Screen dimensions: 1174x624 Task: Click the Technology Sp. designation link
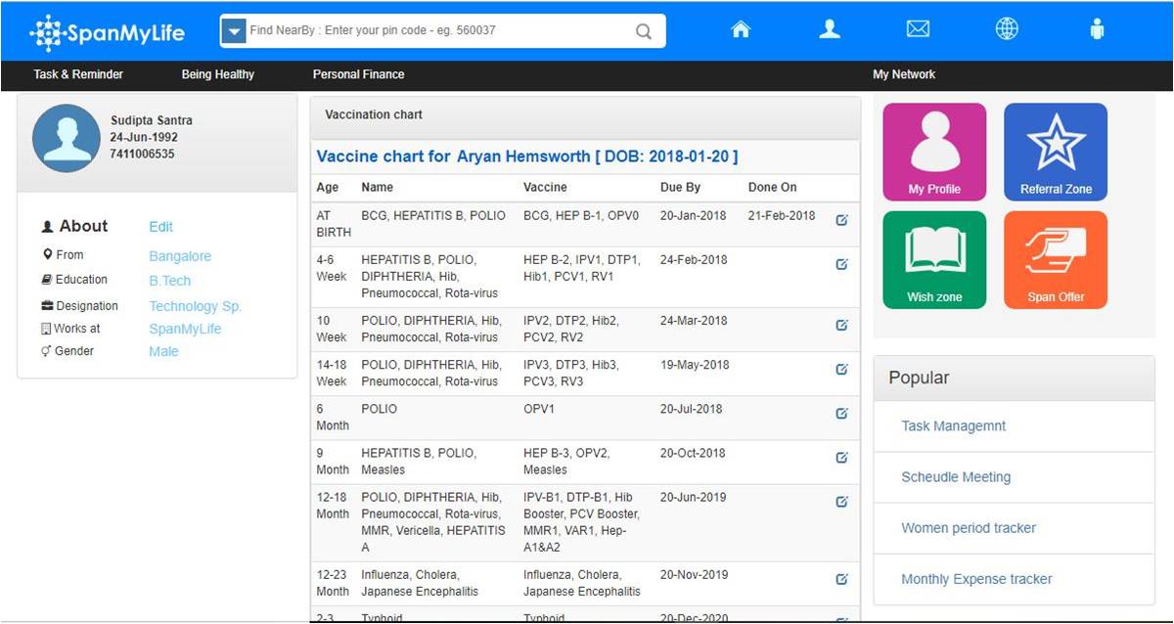click(195, 306)
